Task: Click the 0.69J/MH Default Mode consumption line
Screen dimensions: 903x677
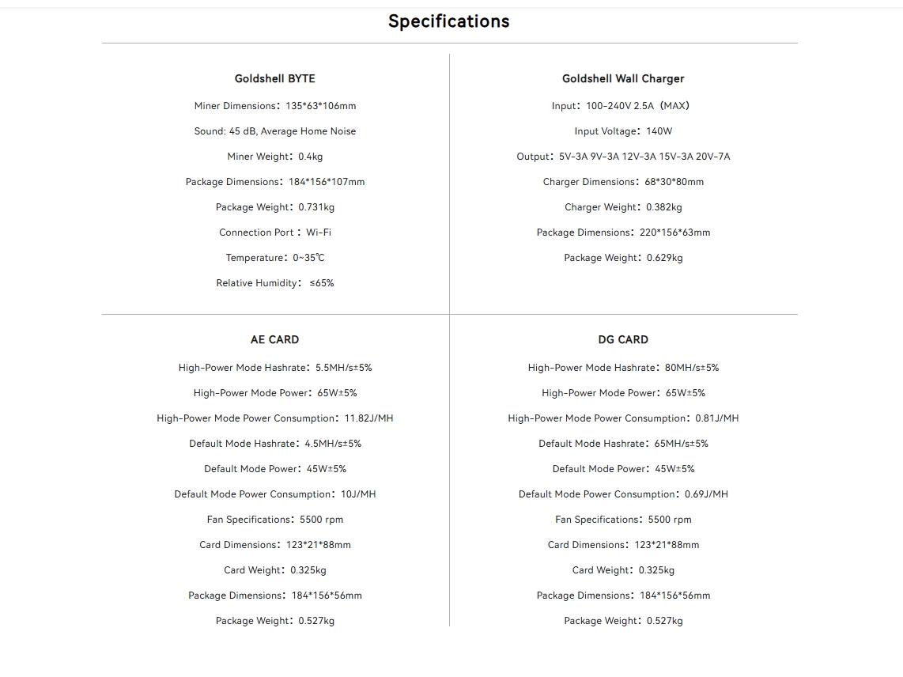Action: [x=623, y=494]
